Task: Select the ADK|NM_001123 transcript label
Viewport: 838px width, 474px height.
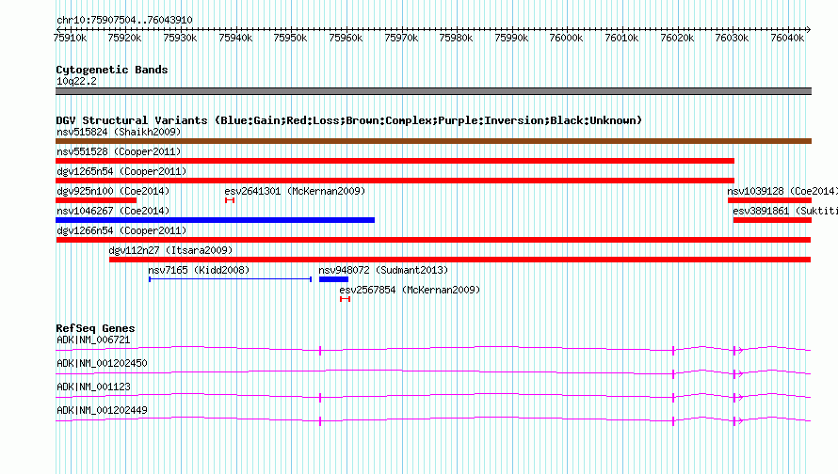Action: click(93, 387)
